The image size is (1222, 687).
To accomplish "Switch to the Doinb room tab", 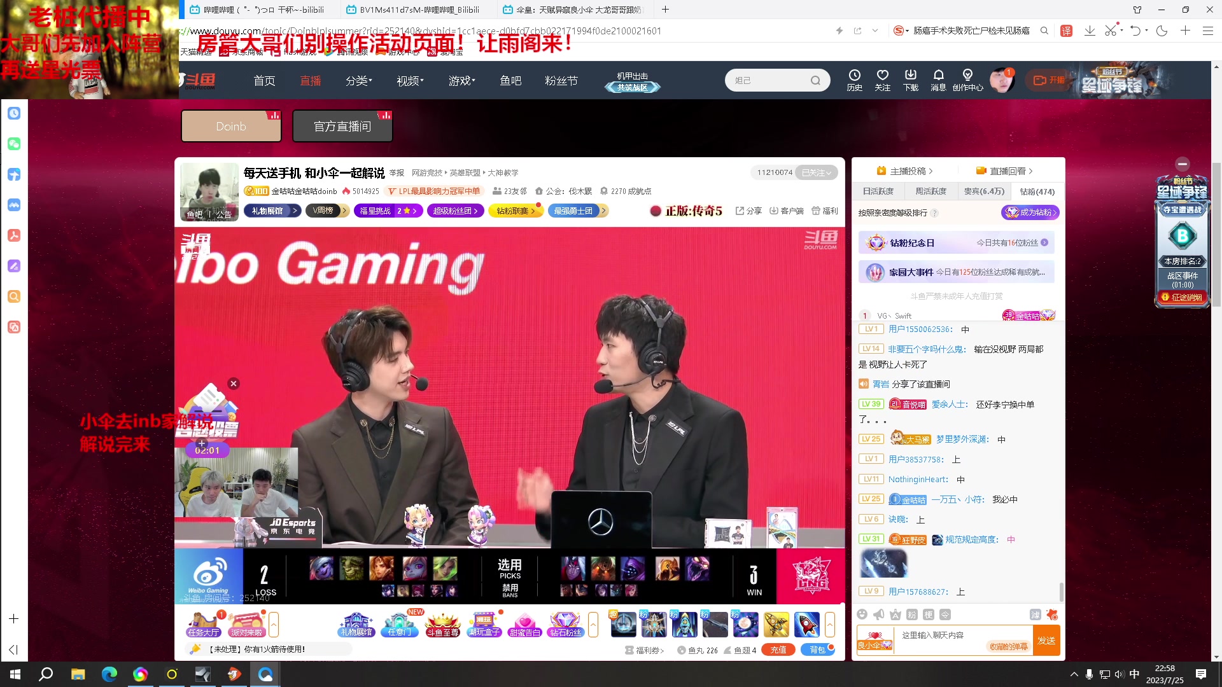I will pos(231,126).
